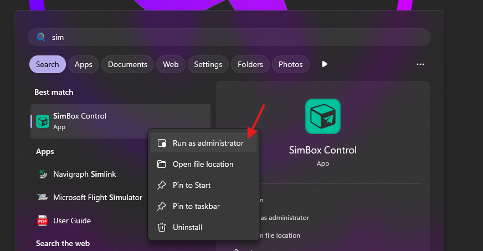Click the Microsoft Flight Simulator app icon
Viewport: 483px width, 251px height.
(x=43, y=198)
